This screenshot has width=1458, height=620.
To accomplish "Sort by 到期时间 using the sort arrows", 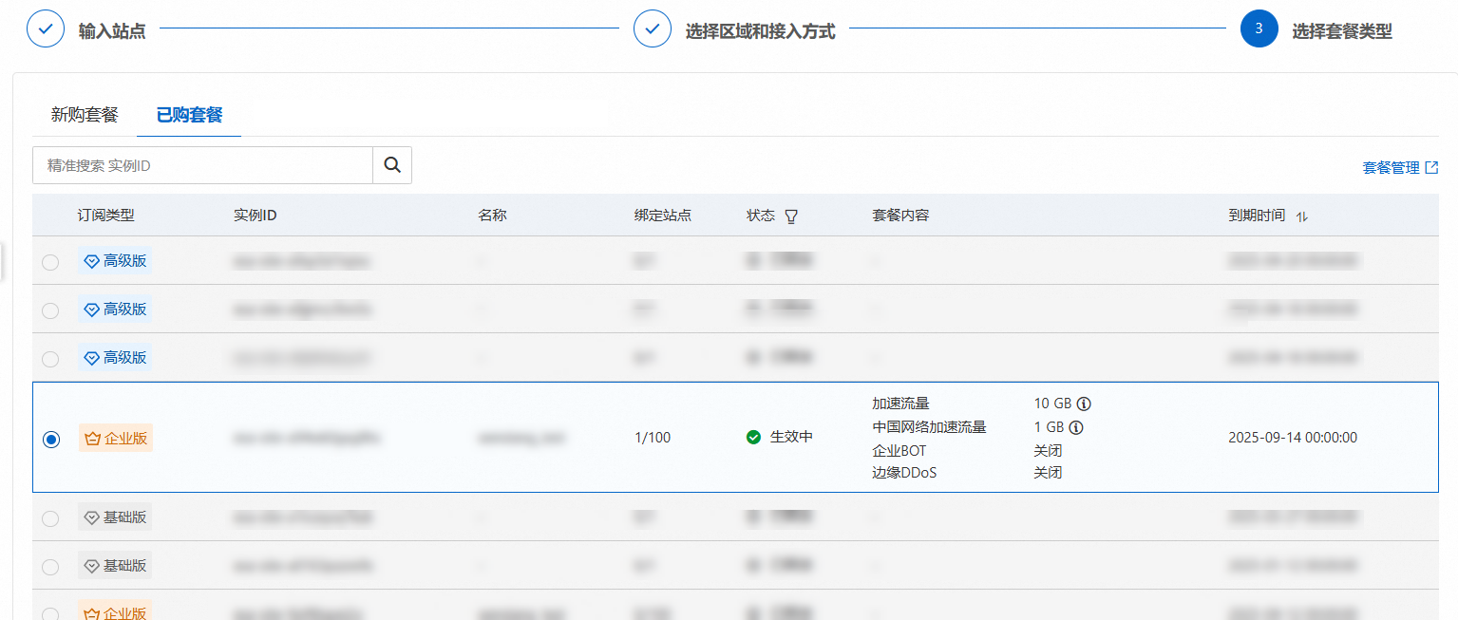I will (x=1302, y=216).
